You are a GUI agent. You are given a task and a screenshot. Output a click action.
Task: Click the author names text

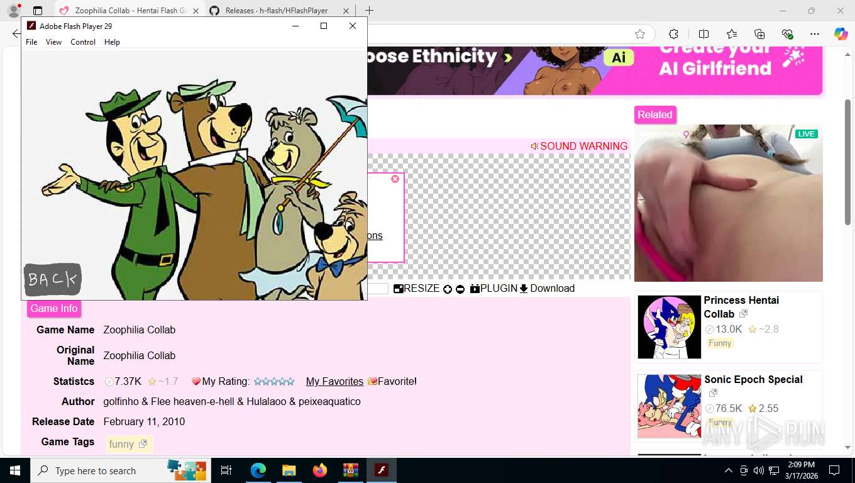pos(232,402)
